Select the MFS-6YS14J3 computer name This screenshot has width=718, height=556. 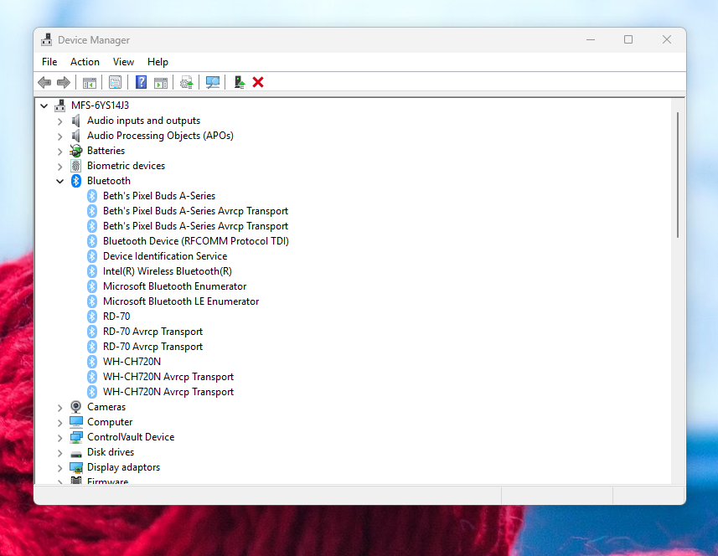click(x=100, y=106)
